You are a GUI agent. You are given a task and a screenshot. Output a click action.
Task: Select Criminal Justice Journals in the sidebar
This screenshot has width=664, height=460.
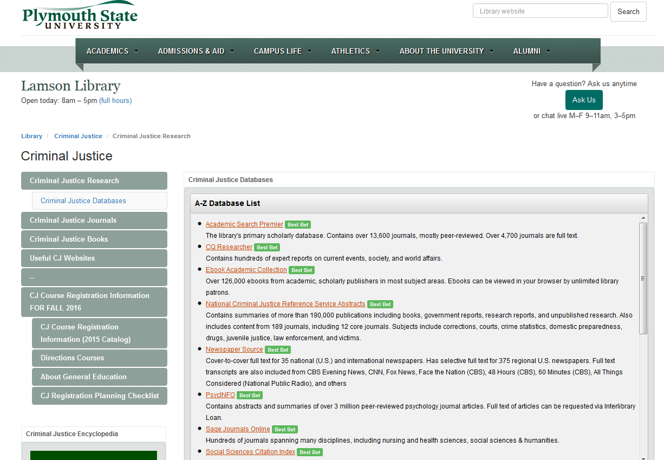pyautogui.click(x=94, y=220)
